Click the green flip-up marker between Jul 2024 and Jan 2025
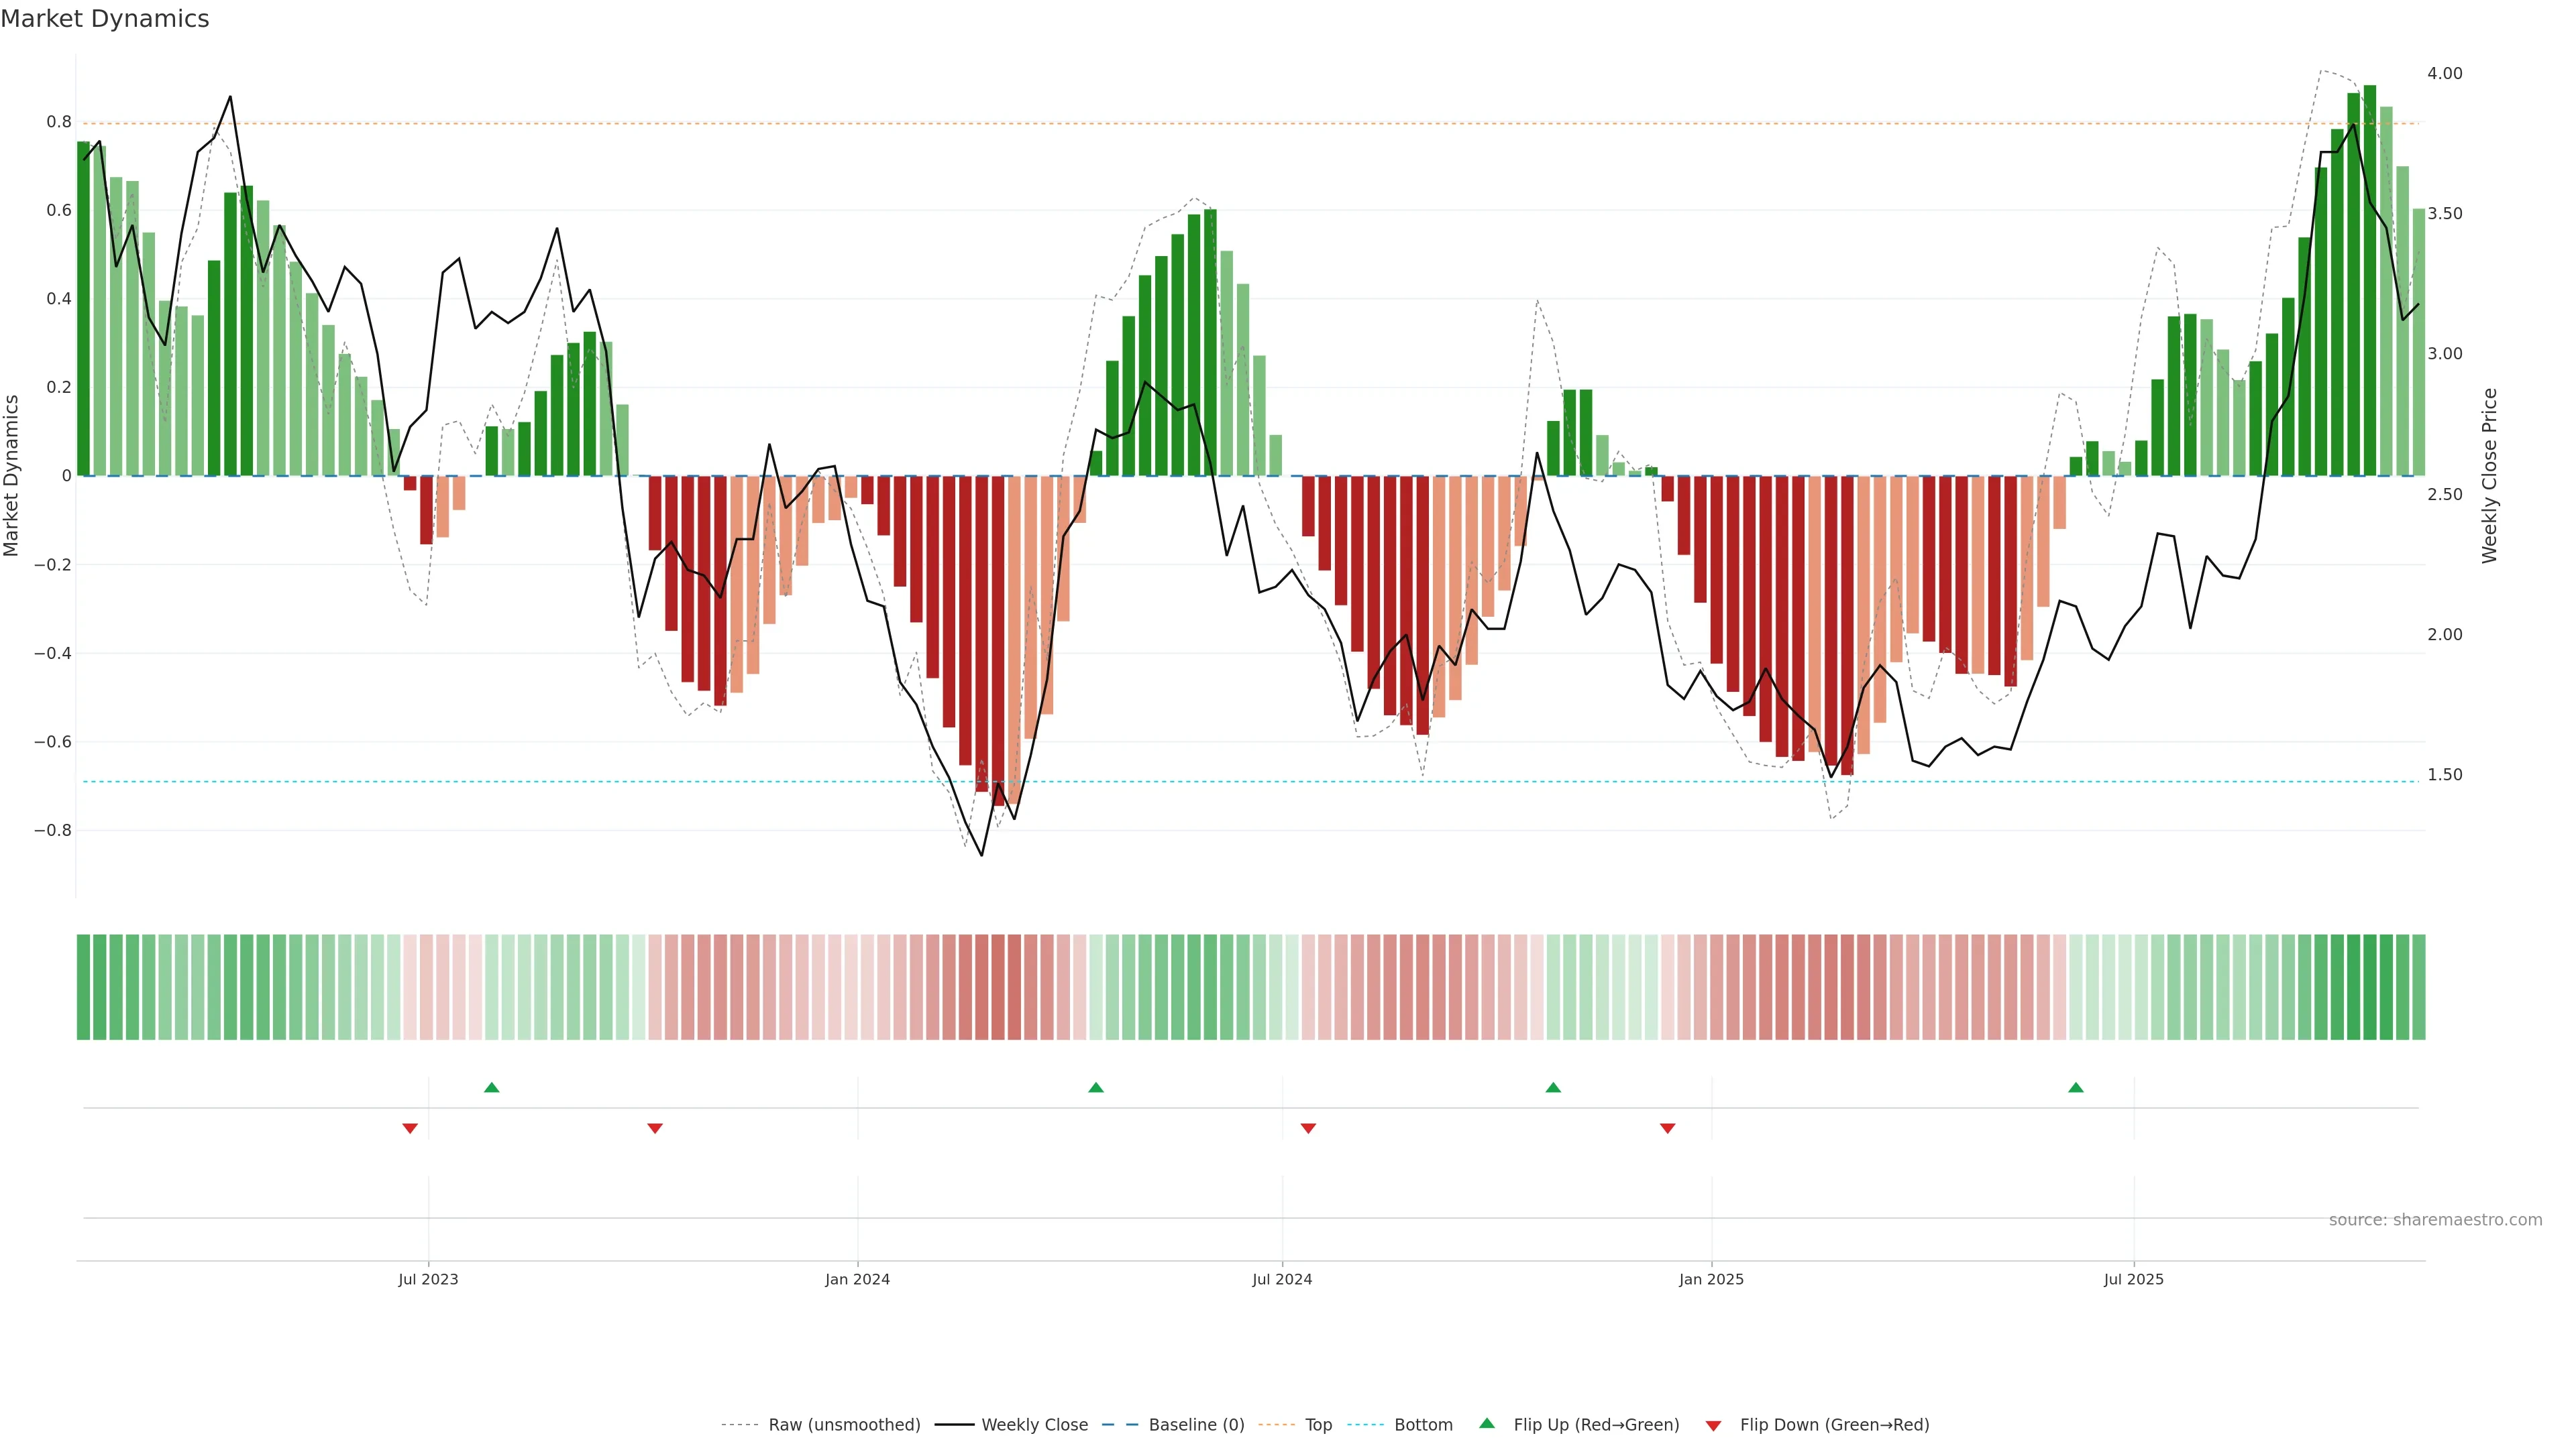2576x1448 pixels. tap(1553, 1087)
